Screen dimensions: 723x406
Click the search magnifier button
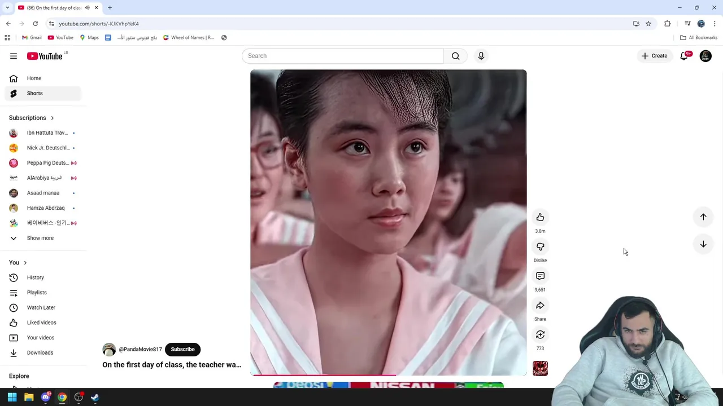click(455, 56)
